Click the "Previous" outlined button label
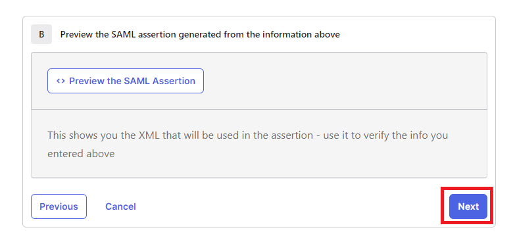The height and width of the screenshot is (240, 515). click(59, 206)
